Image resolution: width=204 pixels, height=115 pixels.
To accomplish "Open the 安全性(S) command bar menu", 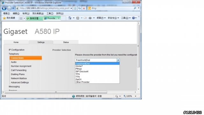I will pos(113,18).
